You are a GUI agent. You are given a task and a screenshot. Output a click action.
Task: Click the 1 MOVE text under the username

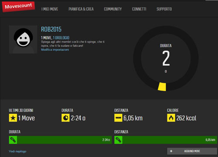(47, 38)
